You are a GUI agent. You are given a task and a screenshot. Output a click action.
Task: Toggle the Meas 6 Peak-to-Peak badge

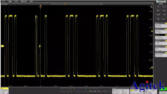click(161, 54)
